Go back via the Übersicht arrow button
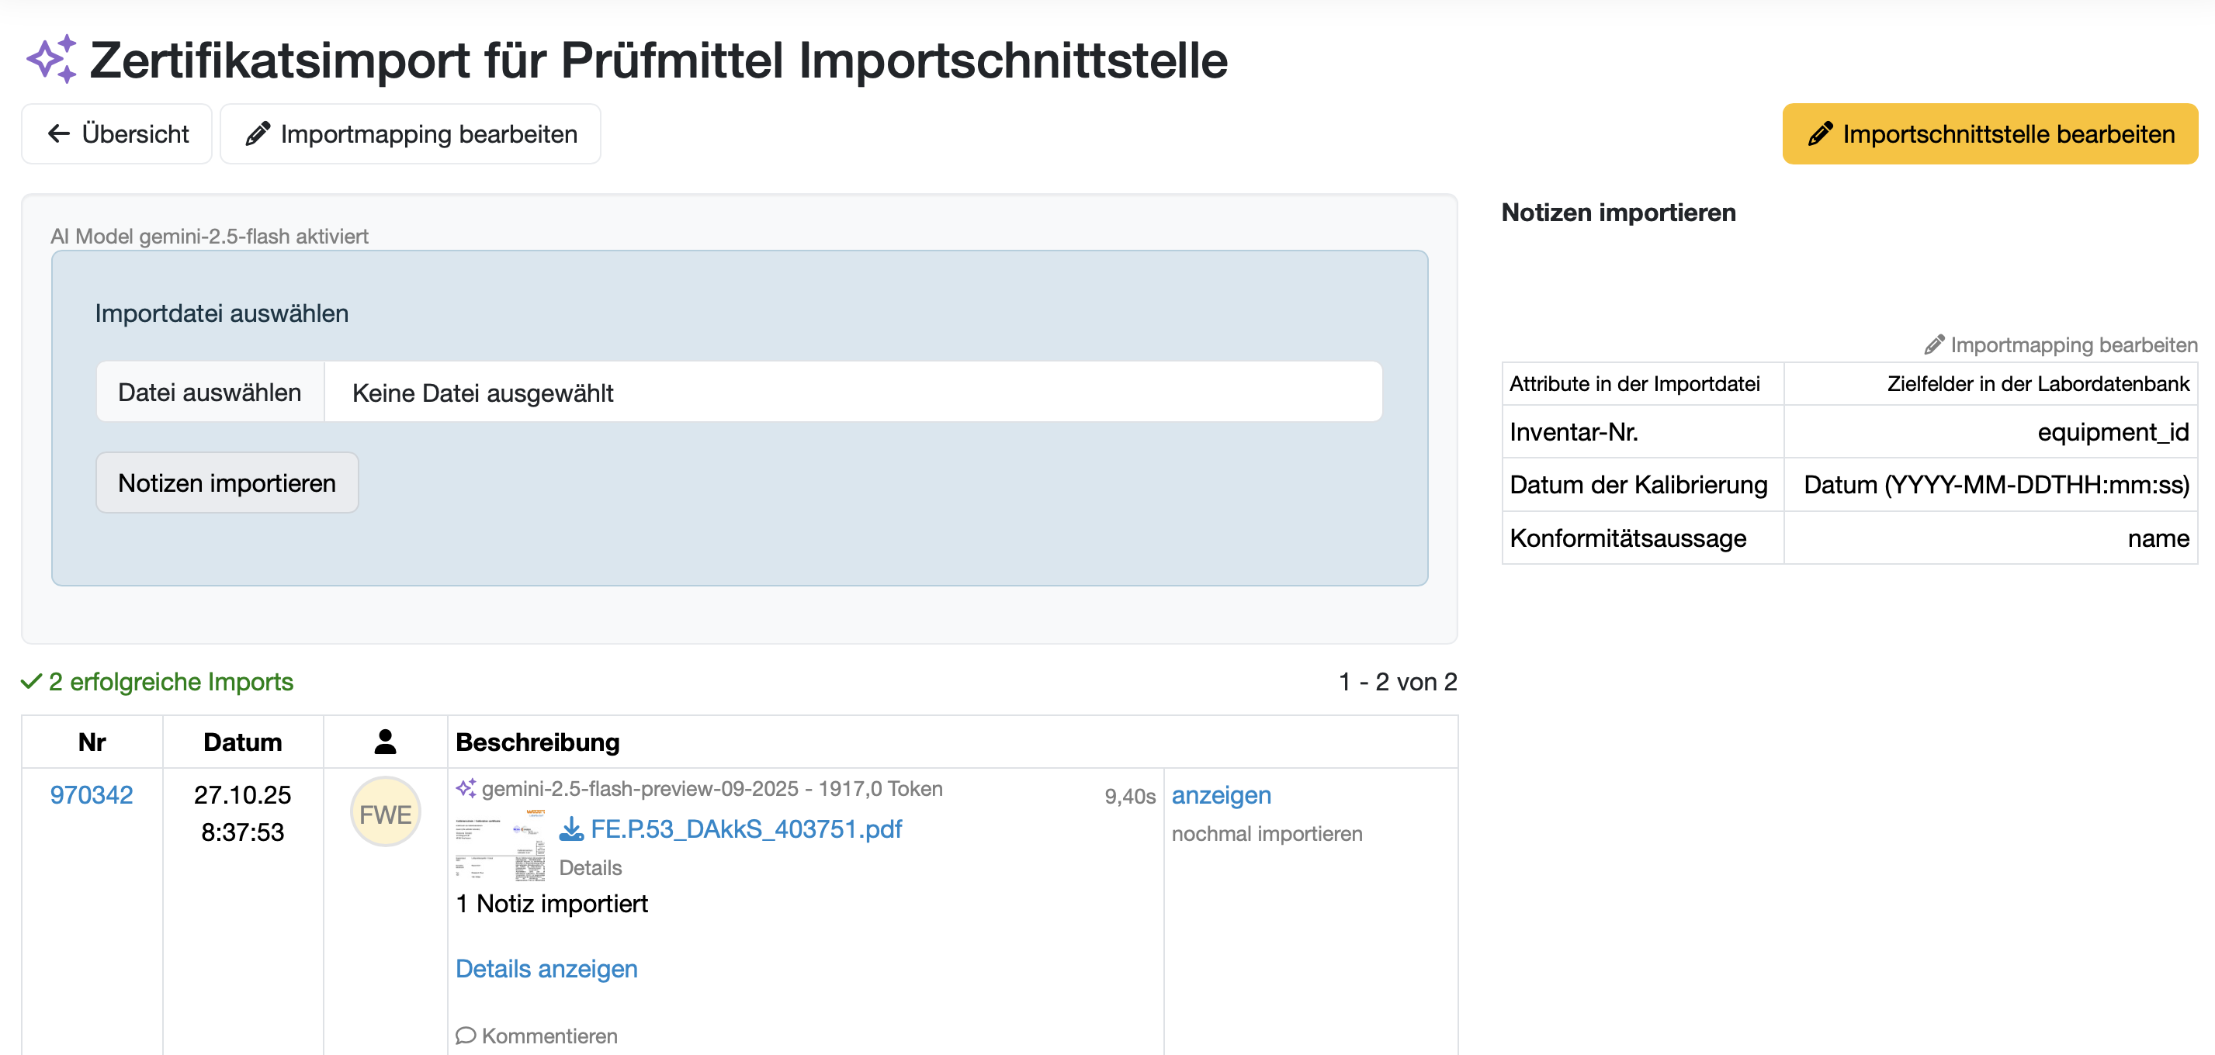The height and width of the screenshot is (1055, 2215). [x=117, y=134]
